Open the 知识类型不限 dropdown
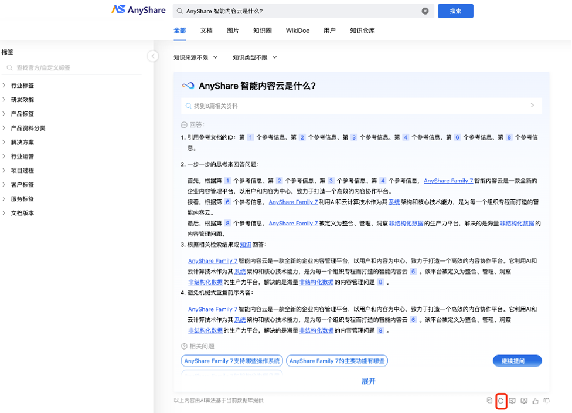 tap(255, 57)
